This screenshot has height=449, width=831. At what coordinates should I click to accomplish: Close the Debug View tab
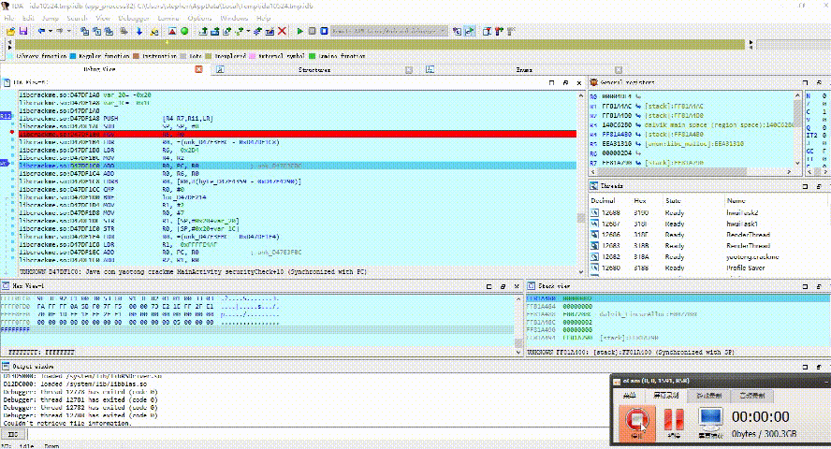click(x=197, y=70)
